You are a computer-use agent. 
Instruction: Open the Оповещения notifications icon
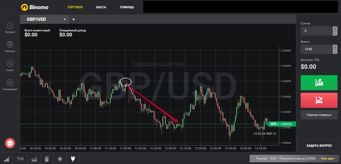click(x=10, y=83)
